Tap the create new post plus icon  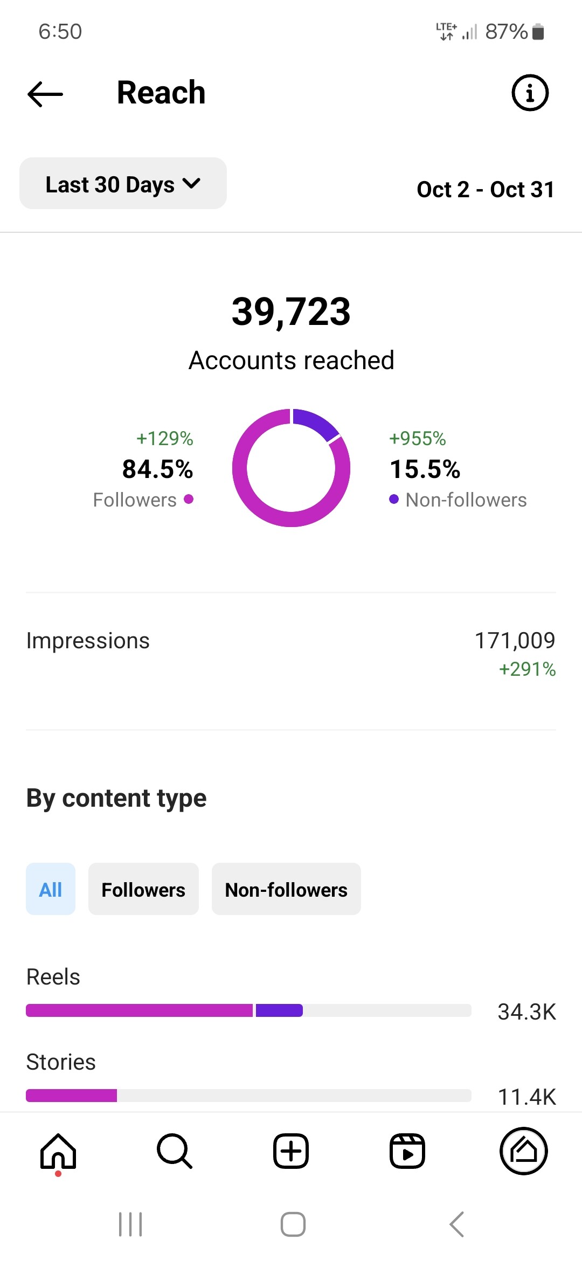(291, 1151)
